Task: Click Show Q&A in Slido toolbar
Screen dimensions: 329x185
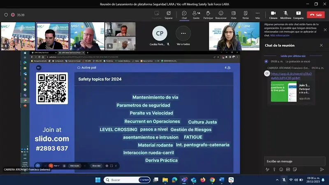Action: coord(96,166)
